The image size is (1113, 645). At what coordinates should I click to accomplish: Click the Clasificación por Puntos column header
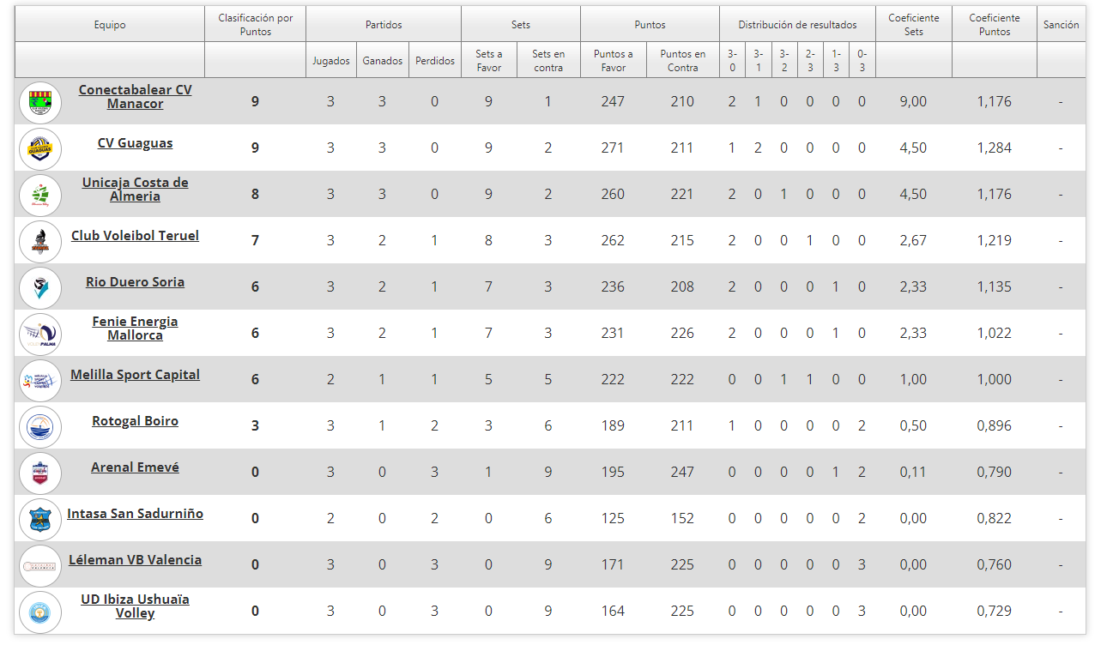coord(256,25)
